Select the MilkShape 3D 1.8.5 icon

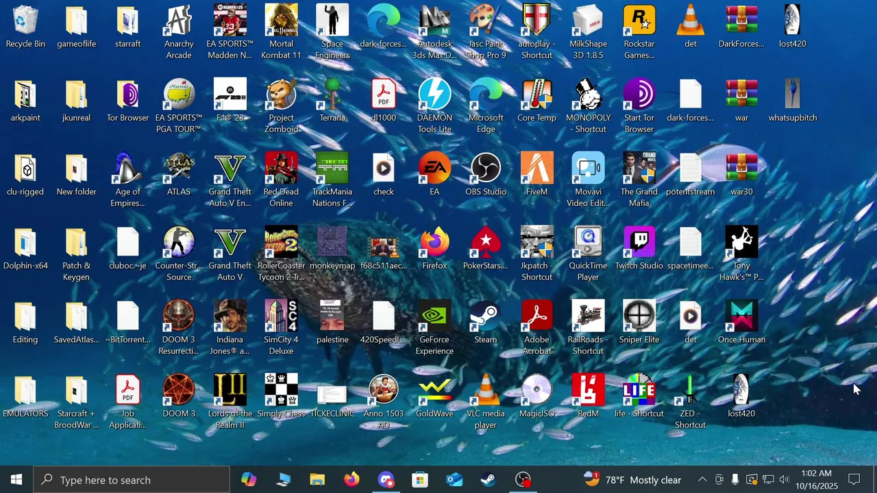click(x=588, y=31)
